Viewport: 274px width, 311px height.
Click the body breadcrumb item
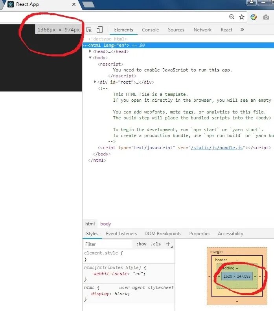105,224
